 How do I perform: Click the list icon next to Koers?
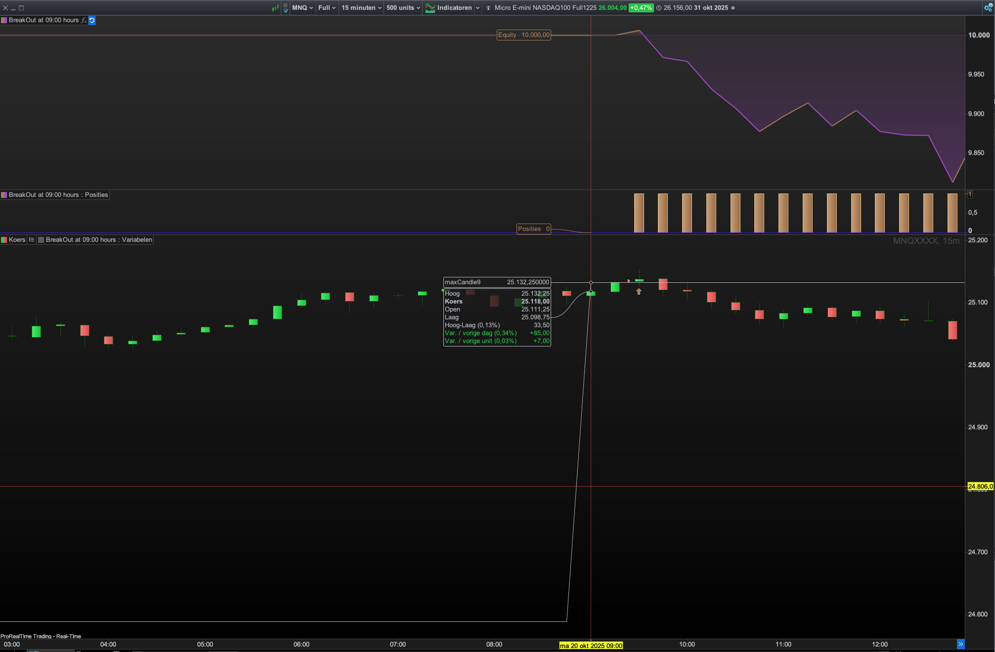click(x=32, y=240)
